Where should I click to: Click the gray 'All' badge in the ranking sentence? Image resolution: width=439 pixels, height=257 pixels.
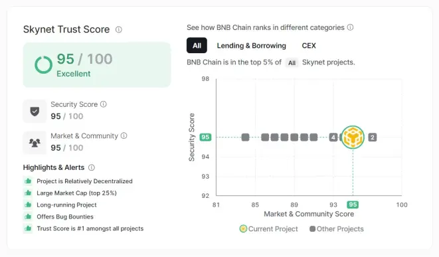tap(292, 62)
